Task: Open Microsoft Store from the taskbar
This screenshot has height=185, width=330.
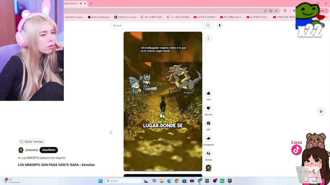Action: pyautogui.click(x=184, y=181)
